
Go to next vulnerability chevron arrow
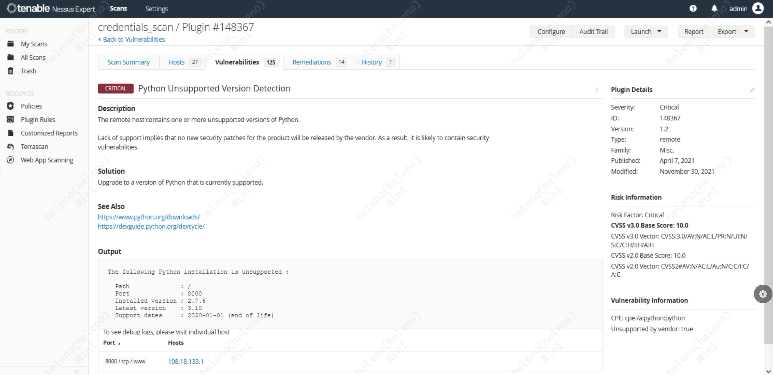596,90
